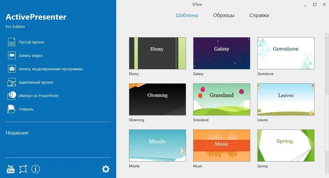Select Пустой проект text label
Viewport: 329px width, 178px height.
point(32,42)
